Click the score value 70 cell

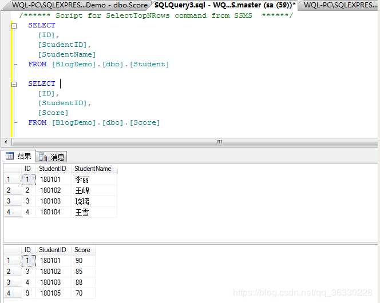pos(84,293)
